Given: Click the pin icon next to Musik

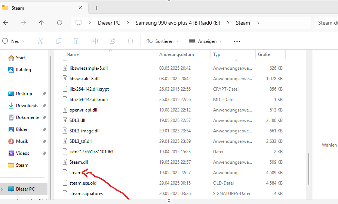Looking at the screenshot, I should pos(44,141).
